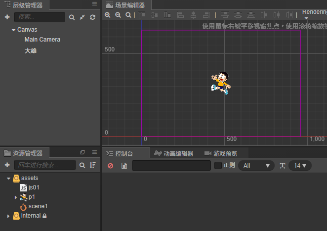Viewport: 327px width, 231px height.
Task: Zoom out the scene editor
Action: (x=118, y=15)
